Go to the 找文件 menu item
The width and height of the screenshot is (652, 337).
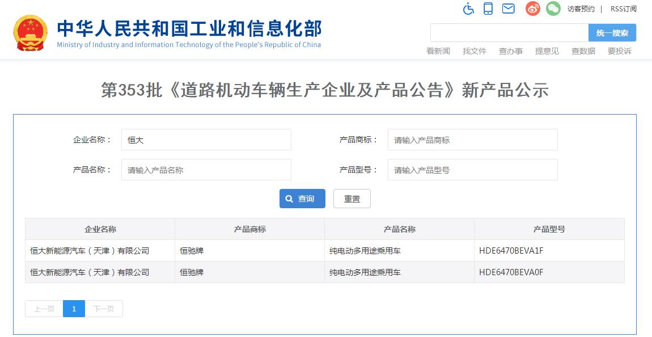point(474,51)
